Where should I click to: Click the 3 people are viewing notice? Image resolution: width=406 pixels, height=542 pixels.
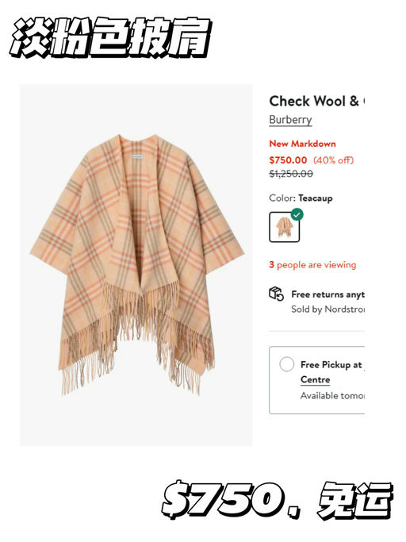(x=312, y=265)
